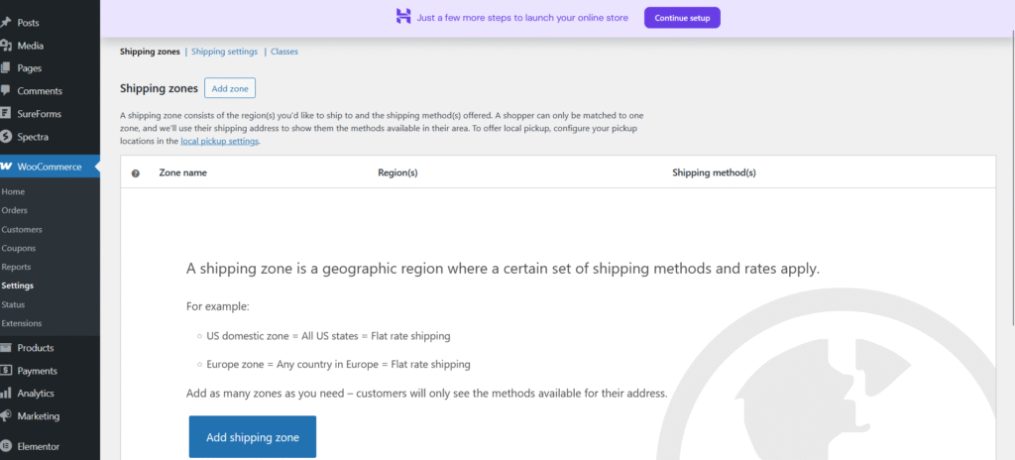Click the SureForms icon in sidebar

pyautogui.click(x=6, y=114)
